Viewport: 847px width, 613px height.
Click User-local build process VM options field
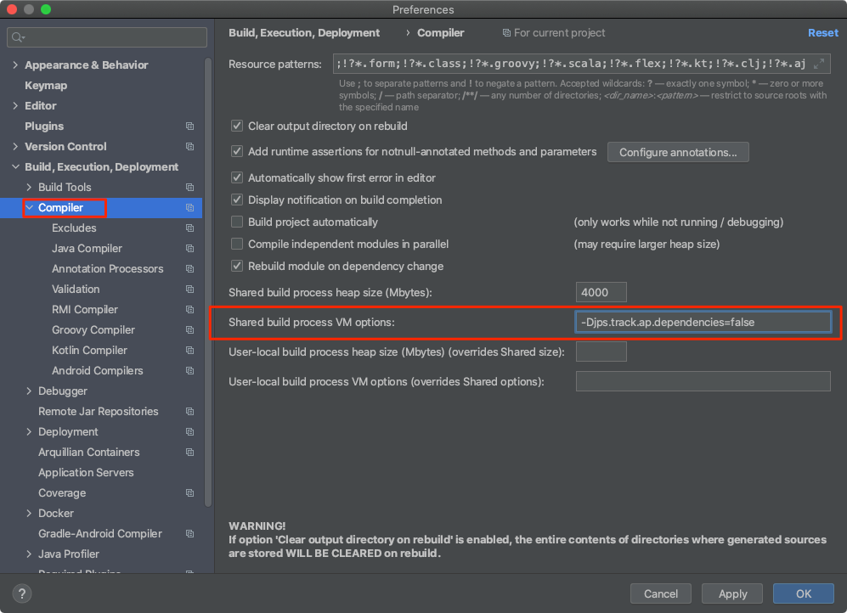pyautogui.click(x=703, y=381)
